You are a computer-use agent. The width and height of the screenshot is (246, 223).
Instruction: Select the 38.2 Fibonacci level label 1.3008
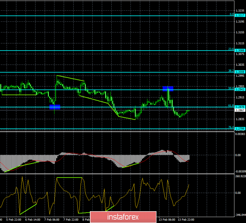coord(240,72)
